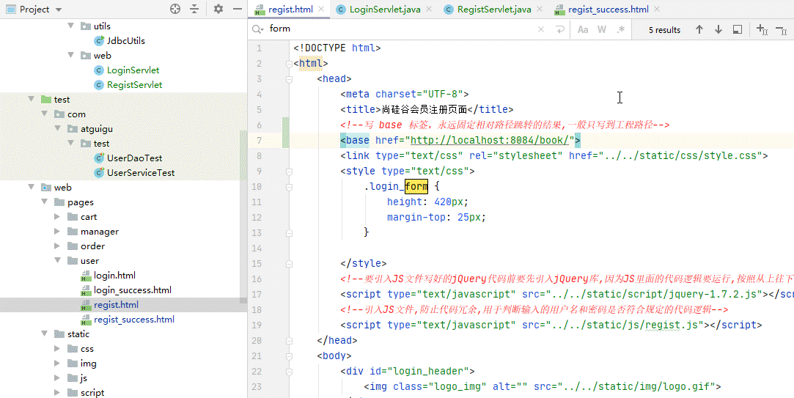Close the regist_success.html tab

[x=658, y=9]
